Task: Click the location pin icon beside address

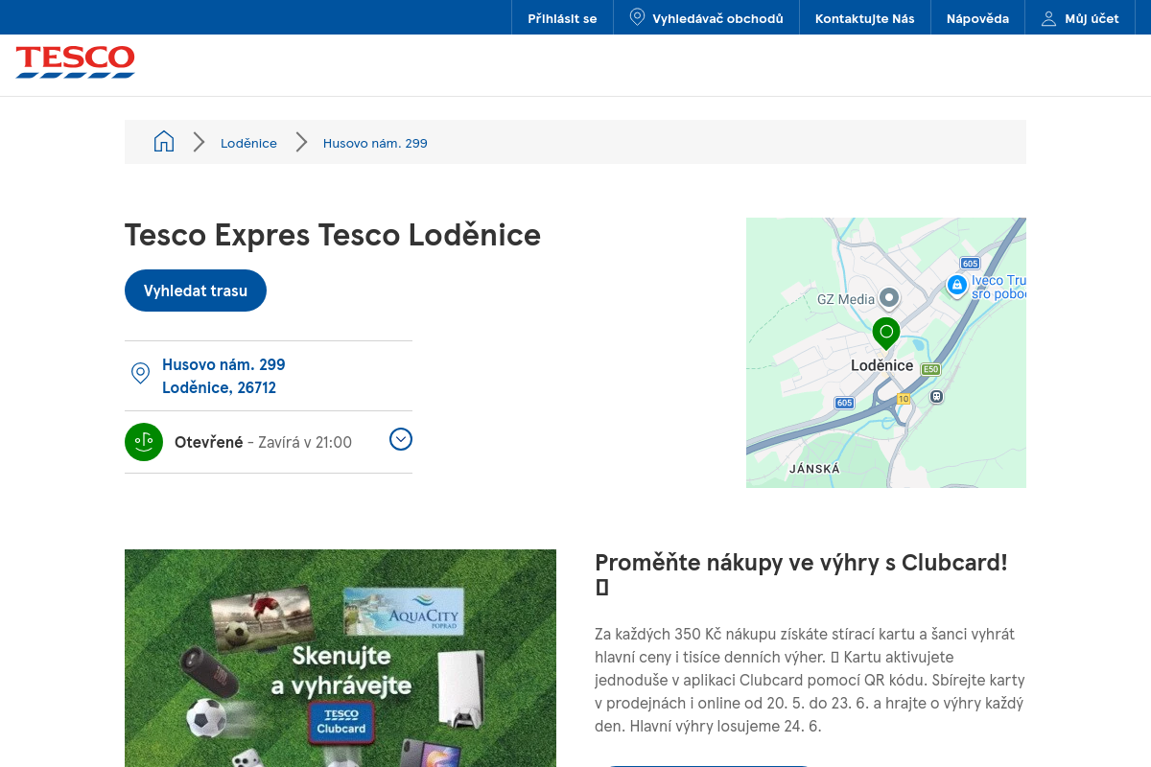Action: coord(140,374)
